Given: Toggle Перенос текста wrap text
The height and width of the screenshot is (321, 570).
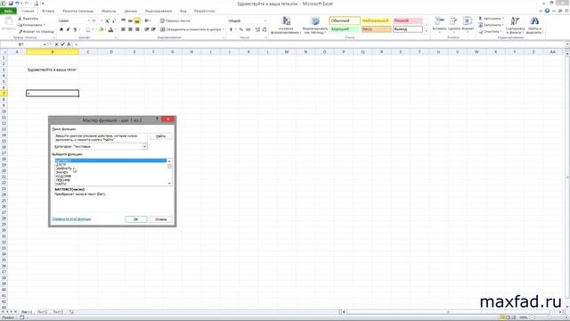Looking at the screenshot, I should (175, 21).
